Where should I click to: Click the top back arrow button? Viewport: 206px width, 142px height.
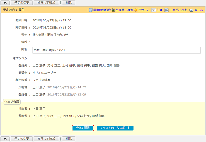tap(5, 3)
